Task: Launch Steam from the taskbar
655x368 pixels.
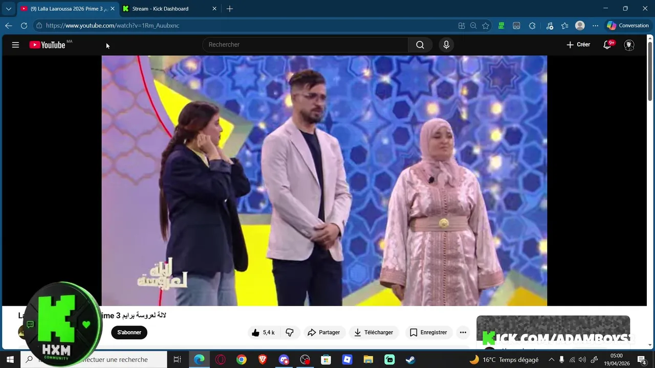Action: (x=410, y=359)
